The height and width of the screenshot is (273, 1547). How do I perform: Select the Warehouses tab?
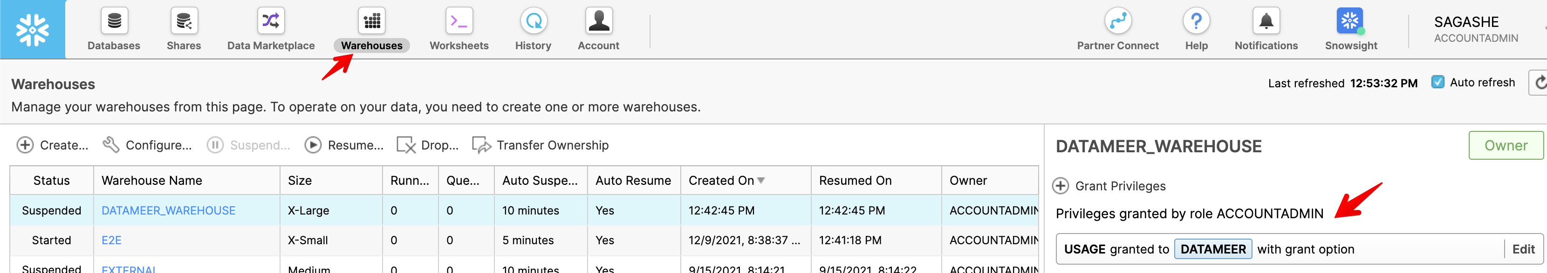click(372, 29)
